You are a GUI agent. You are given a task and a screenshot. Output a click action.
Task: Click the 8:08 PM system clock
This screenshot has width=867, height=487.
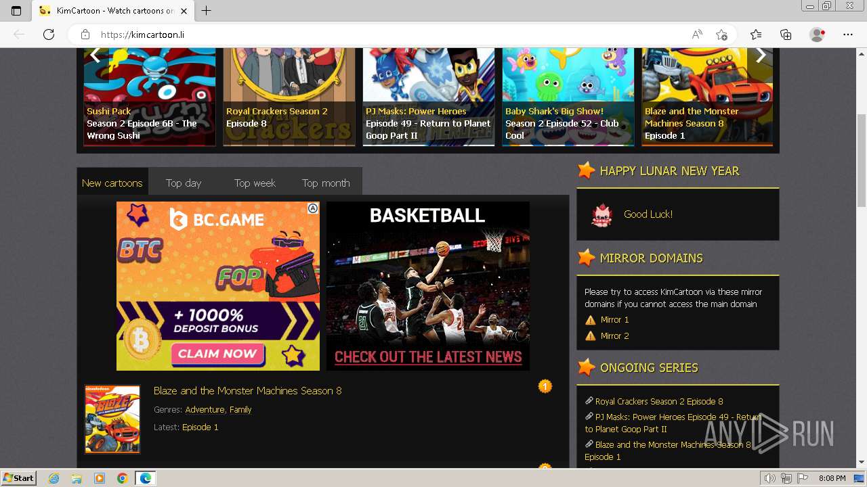(x=832, y=478)
